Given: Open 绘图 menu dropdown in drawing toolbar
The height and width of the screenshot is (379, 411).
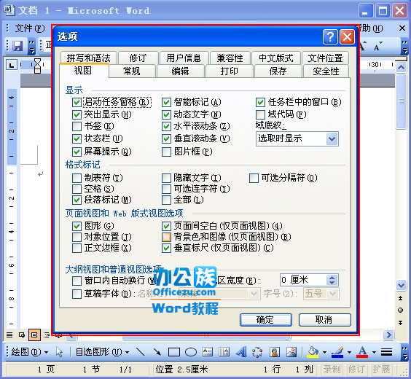Looking at the screenshot, I should [30, 352].
